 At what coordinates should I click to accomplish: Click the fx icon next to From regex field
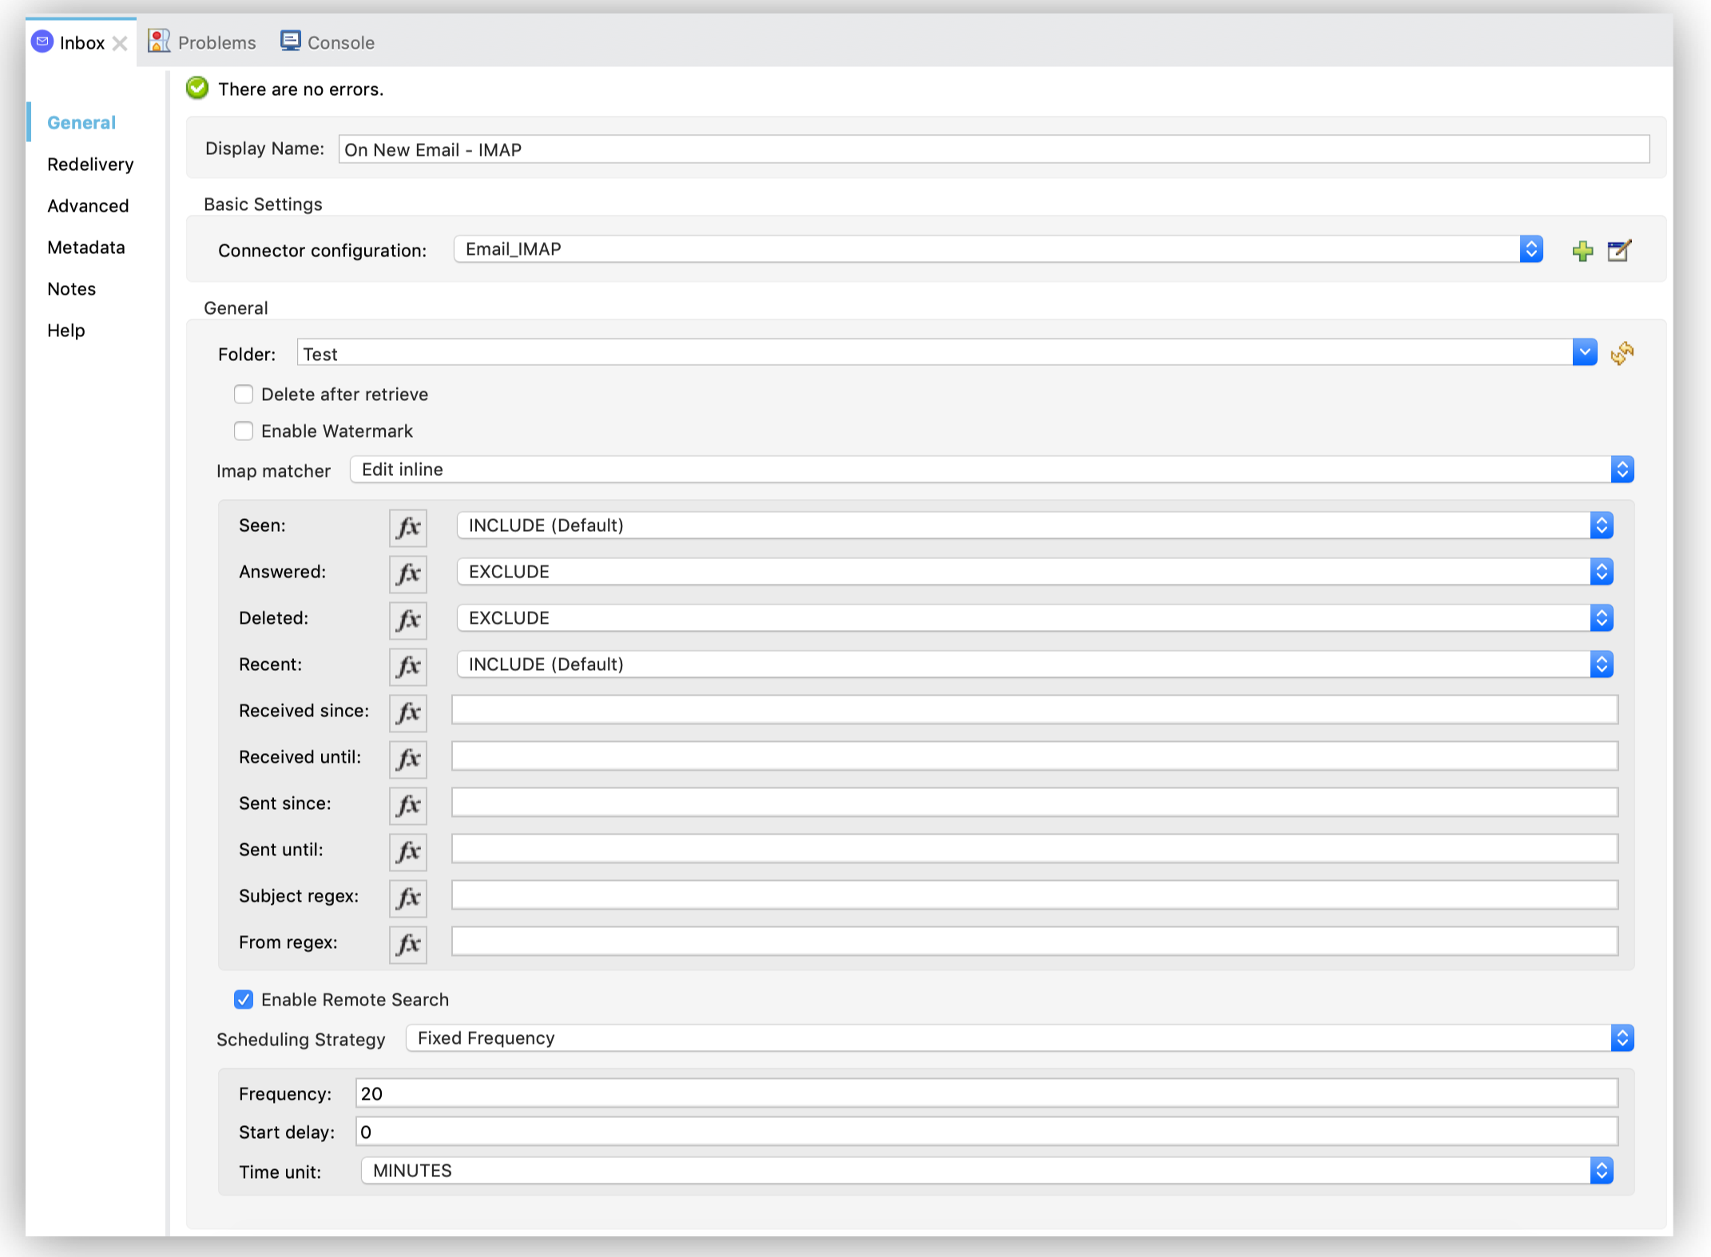click(x=408, y=942)
